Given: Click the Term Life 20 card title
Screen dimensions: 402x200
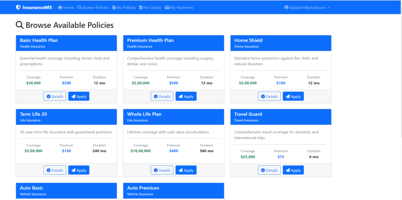Looking at the screenshot, I should coord(33,114).
